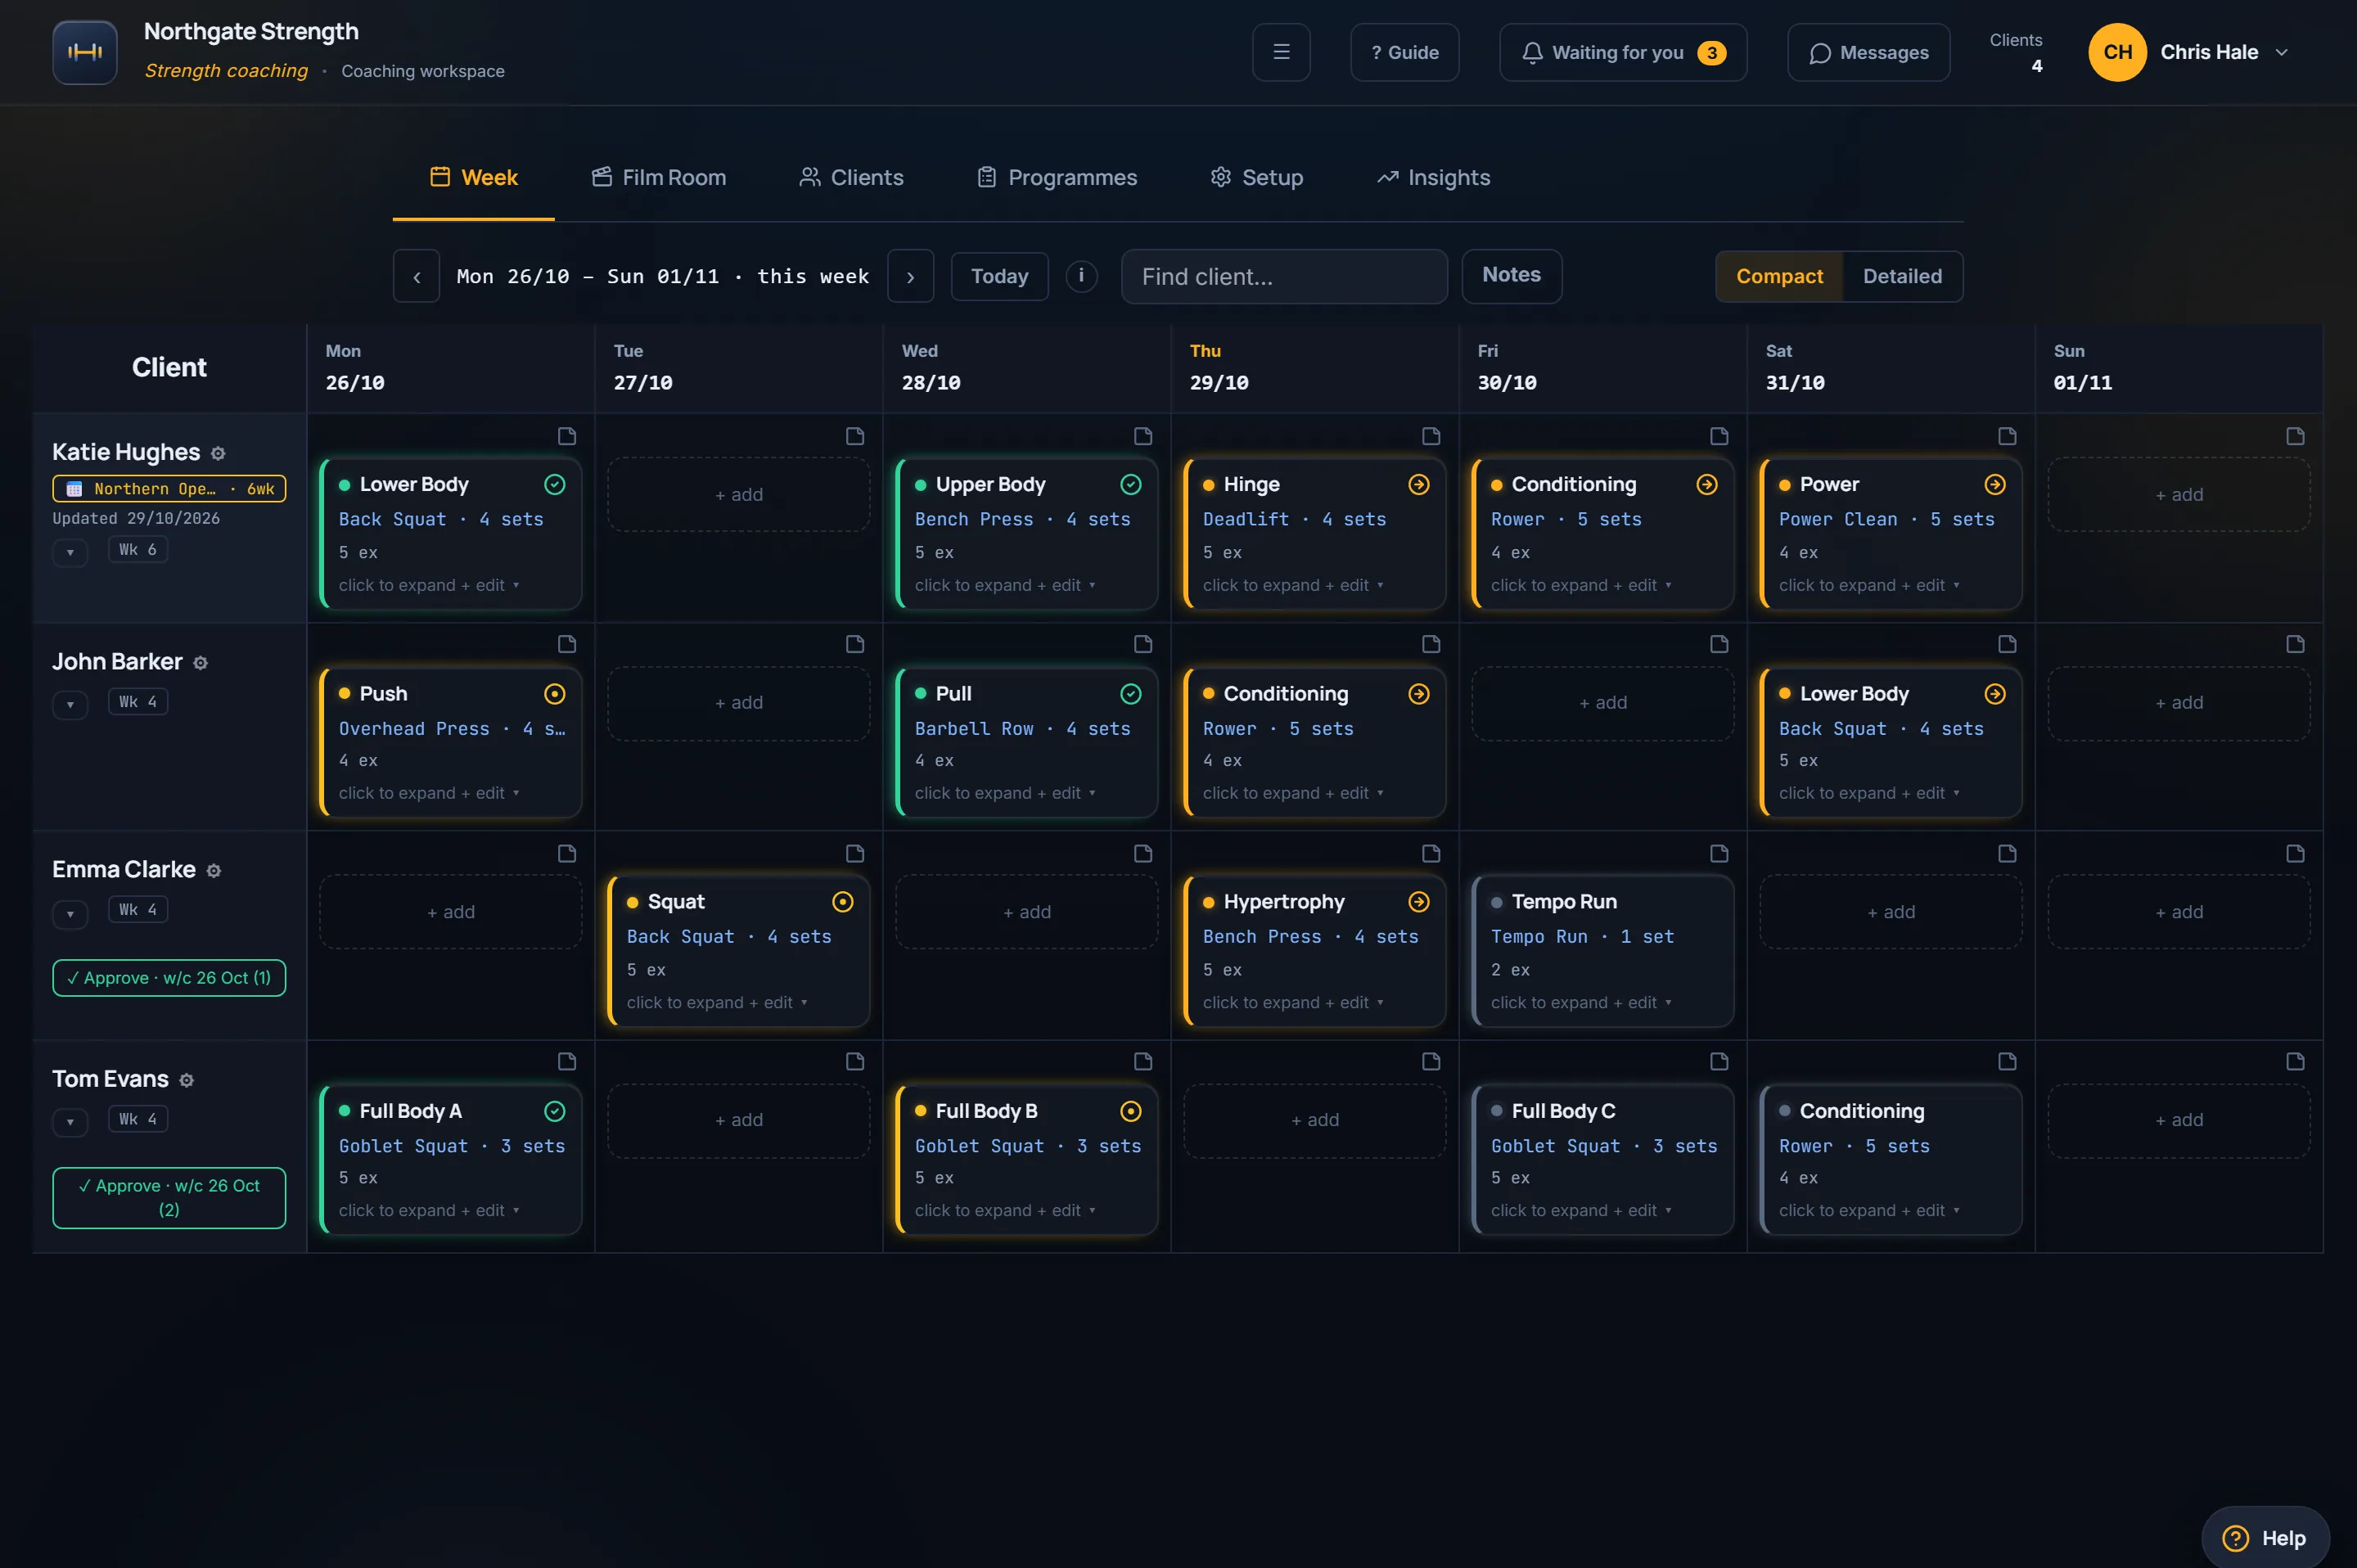Open Waiting for you notifications
This screenshot has height=1568, width=2357.
tap(1622, 52)
